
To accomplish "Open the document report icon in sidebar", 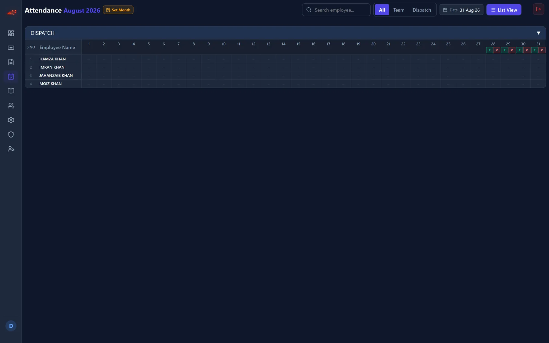I will point(11,62).
